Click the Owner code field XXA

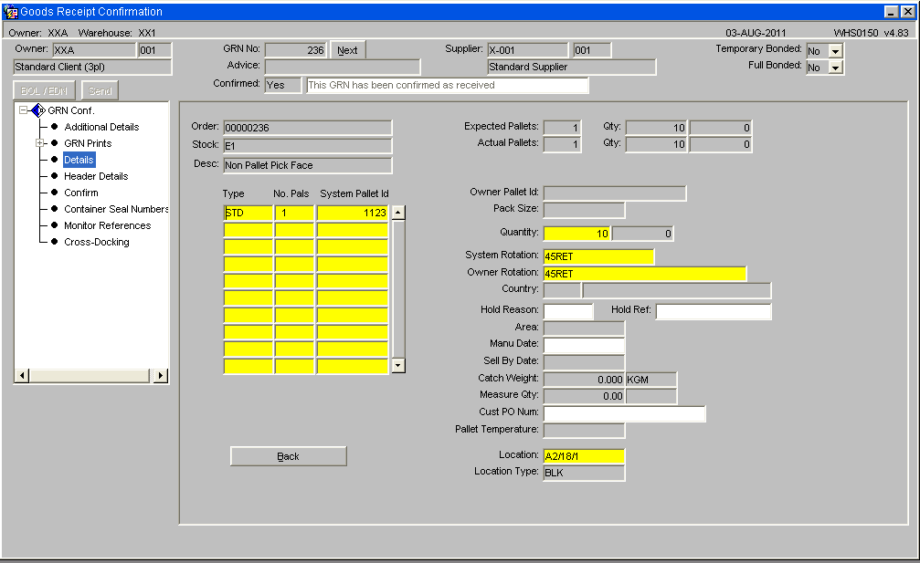click(x=94, y=50)
